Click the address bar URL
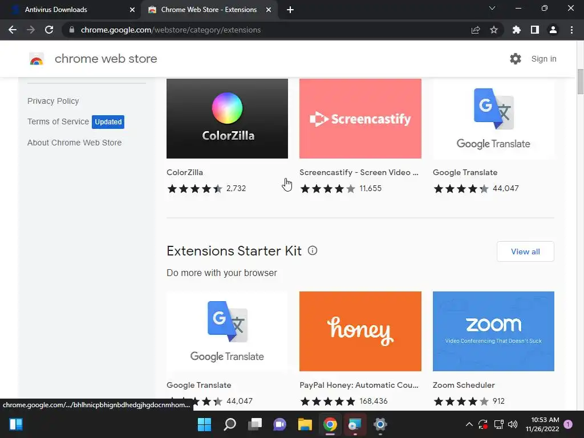Viewport: 584px width, 438px height. (171, 30)
